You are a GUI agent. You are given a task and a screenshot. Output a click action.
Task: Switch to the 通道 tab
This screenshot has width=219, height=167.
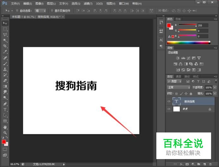tap(178, 76)
